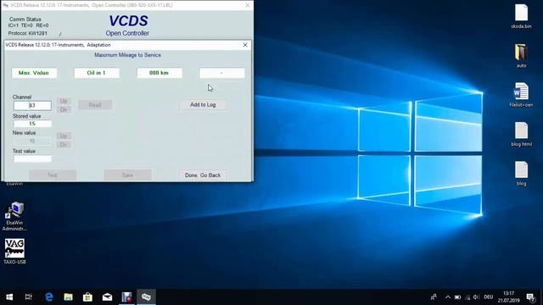Click Add to Log button
The image size is (543, 305).
tap(203, 104)
